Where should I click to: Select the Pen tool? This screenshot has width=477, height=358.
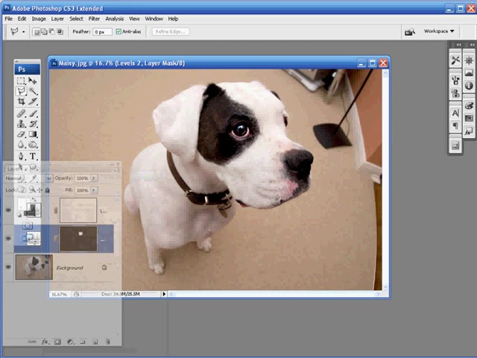tap(21, 157)
